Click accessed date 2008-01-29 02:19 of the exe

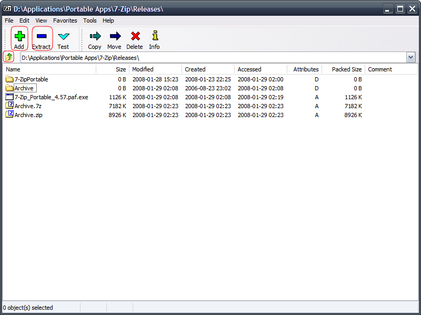260,97
